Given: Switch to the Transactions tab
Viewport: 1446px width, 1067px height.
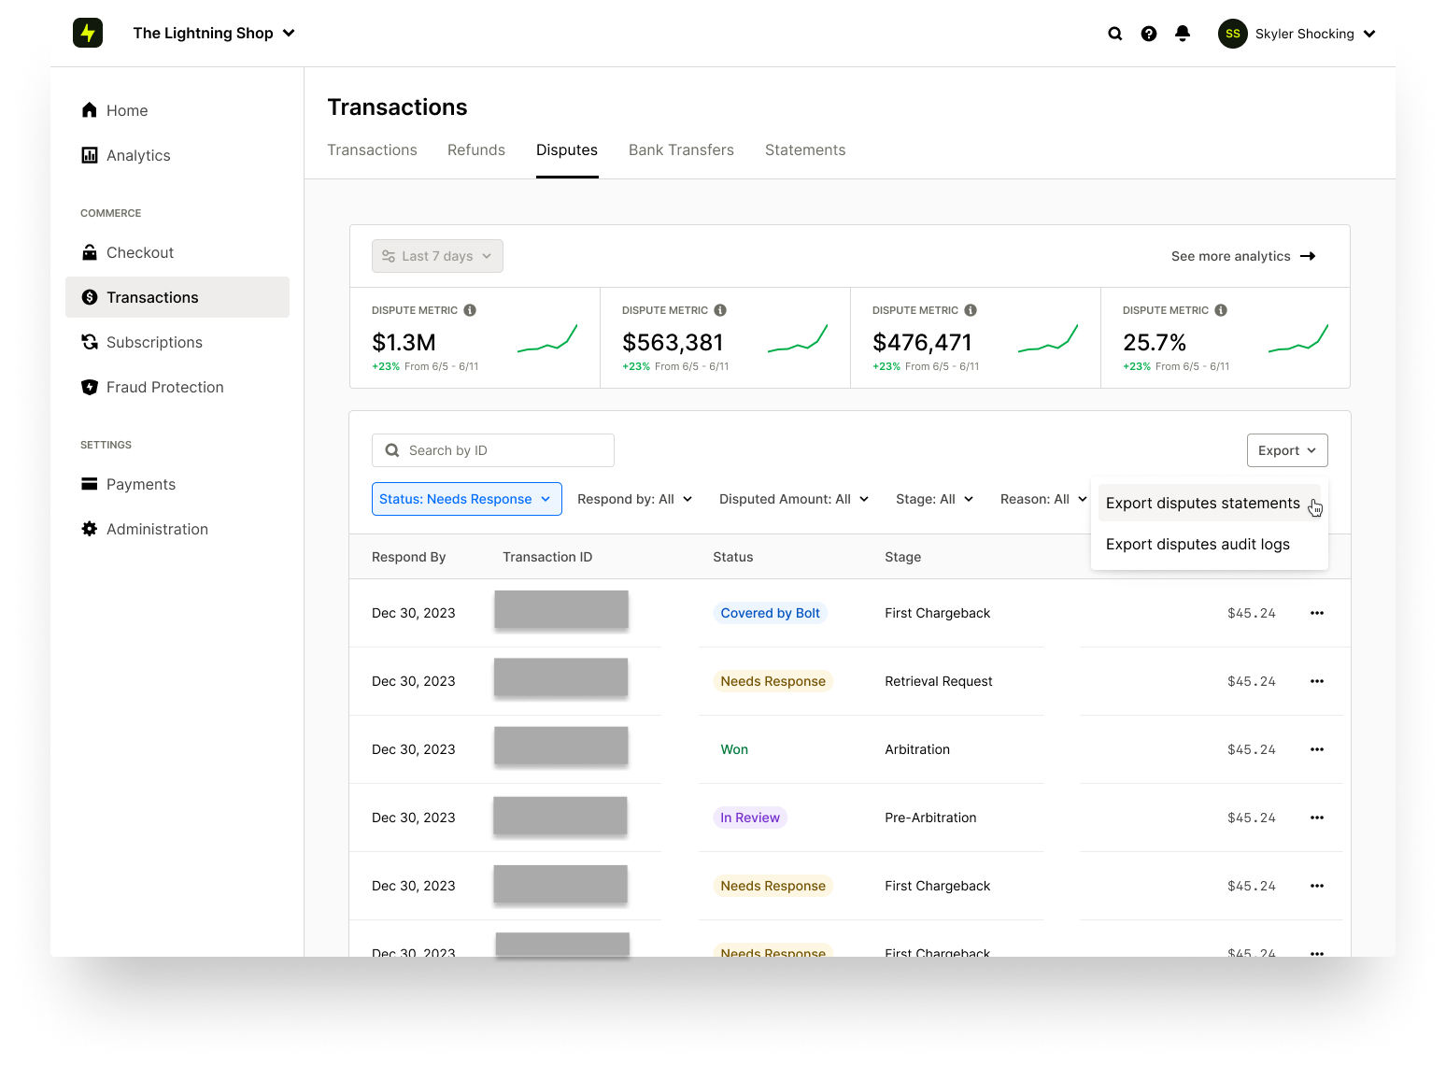Looking at the screenshot, I should click(372, 149).
